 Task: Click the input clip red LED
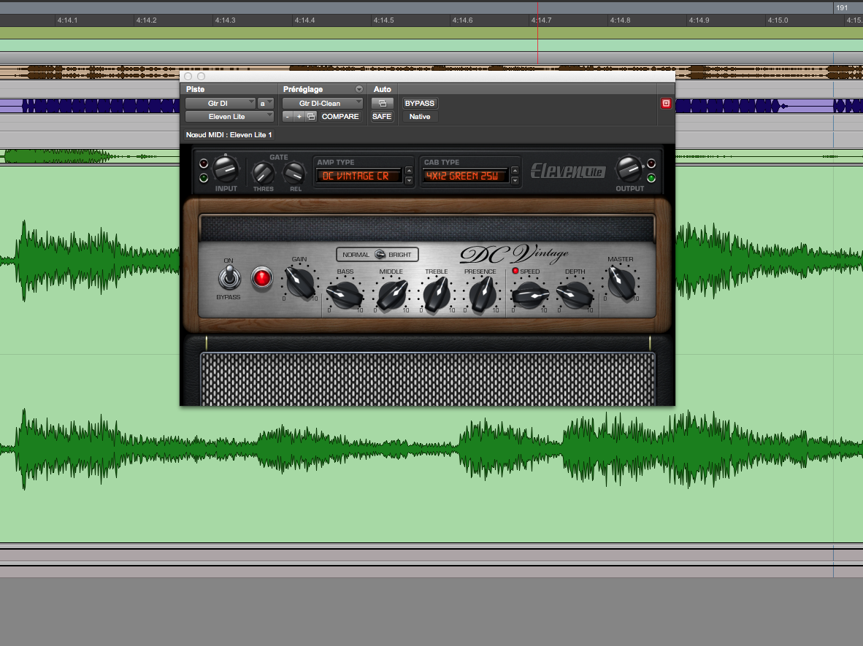(204, 163)
